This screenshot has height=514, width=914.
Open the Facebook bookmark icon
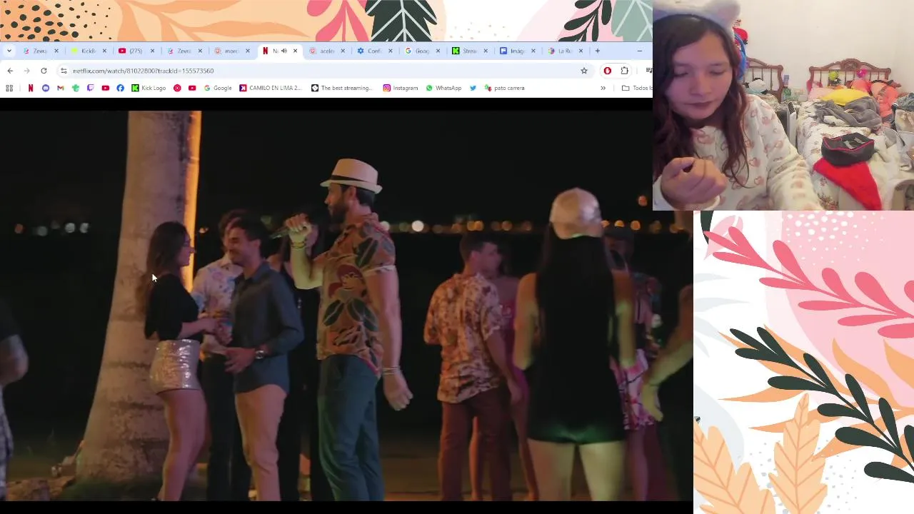[x=120, y=88]
